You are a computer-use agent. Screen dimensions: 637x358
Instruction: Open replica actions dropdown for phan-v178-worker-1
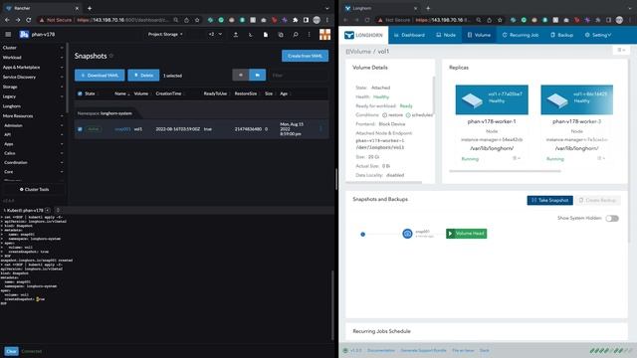pos(517,158)
